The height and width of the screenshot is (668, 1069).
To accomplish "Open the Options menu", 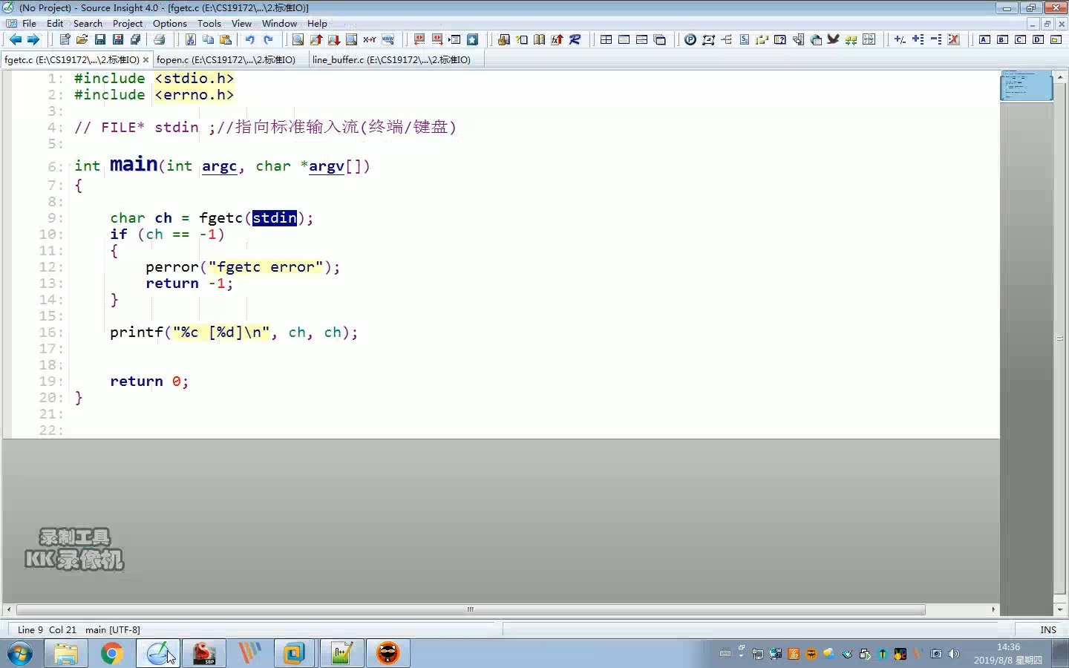I will click(170, 24).
